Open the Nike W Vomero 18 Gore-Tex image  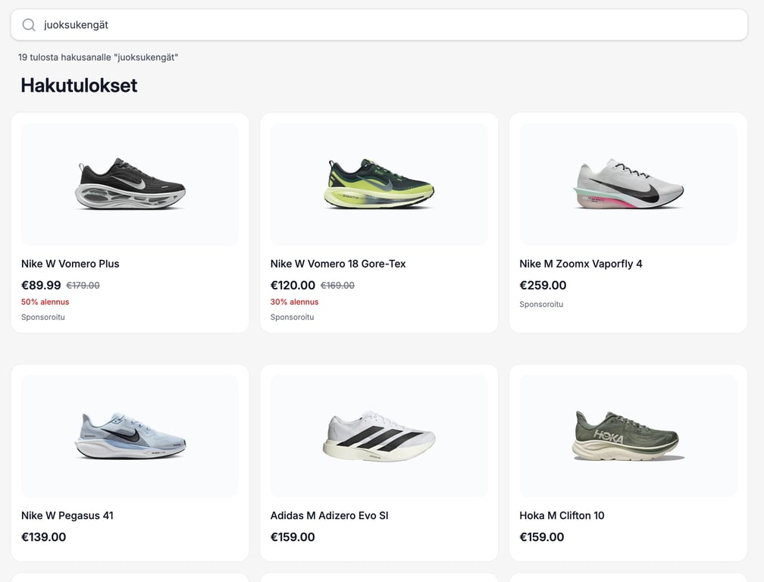click(379, 184)
